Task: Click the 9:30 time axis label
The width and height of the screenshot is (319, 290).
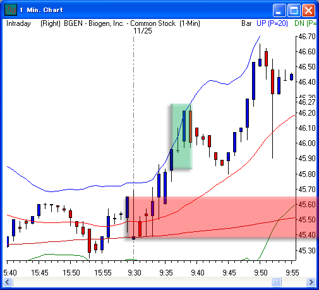Action: tap(135, 273)
